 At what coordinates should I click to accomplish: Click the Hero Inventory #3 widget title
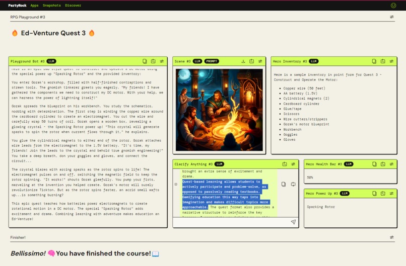[x=290, y=61]
